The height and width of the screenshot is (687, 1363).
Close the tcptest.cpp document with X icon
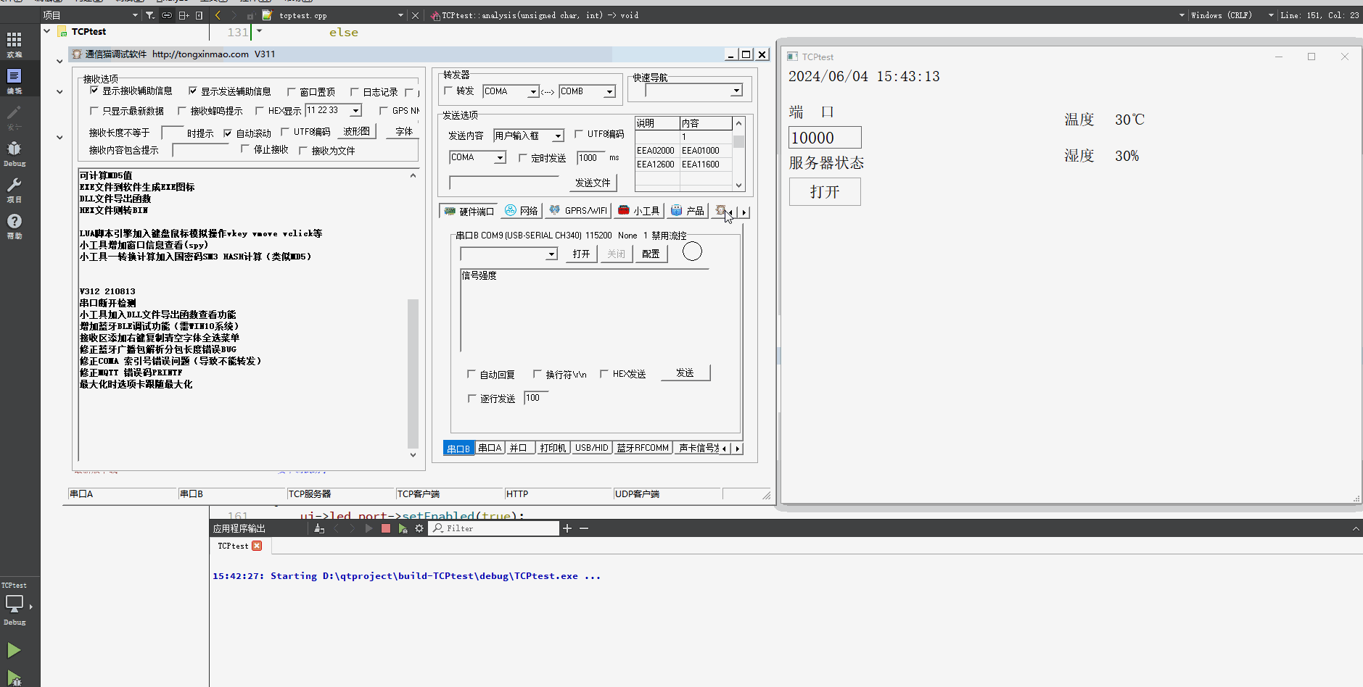[x=415, y=15]
